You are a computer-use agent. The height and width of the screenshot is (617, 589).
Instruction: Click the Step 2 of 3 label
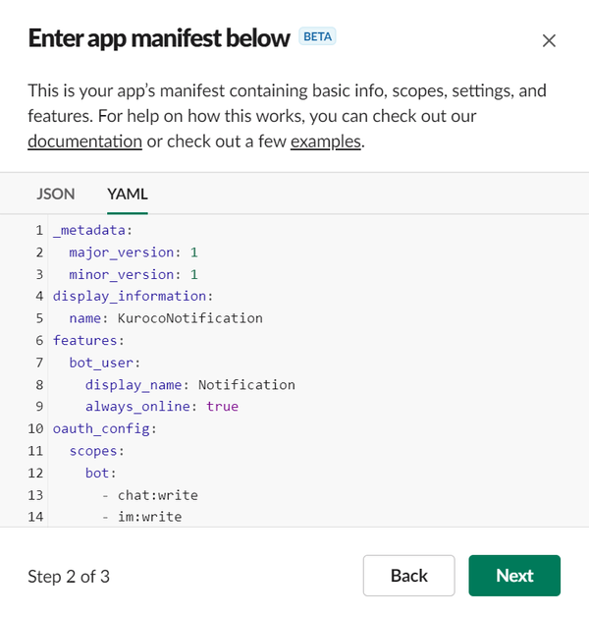[x=69, y=577]
